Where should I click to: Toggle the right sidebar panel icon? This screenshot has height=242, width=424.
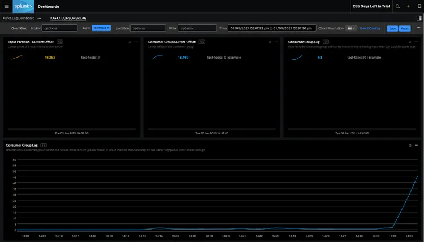(418, 18)
